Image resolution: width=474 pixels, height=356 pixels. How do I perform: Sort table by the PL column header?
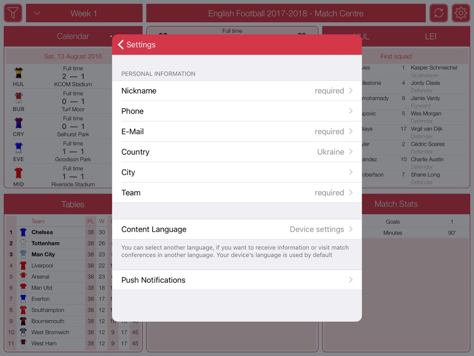[91, 221]
